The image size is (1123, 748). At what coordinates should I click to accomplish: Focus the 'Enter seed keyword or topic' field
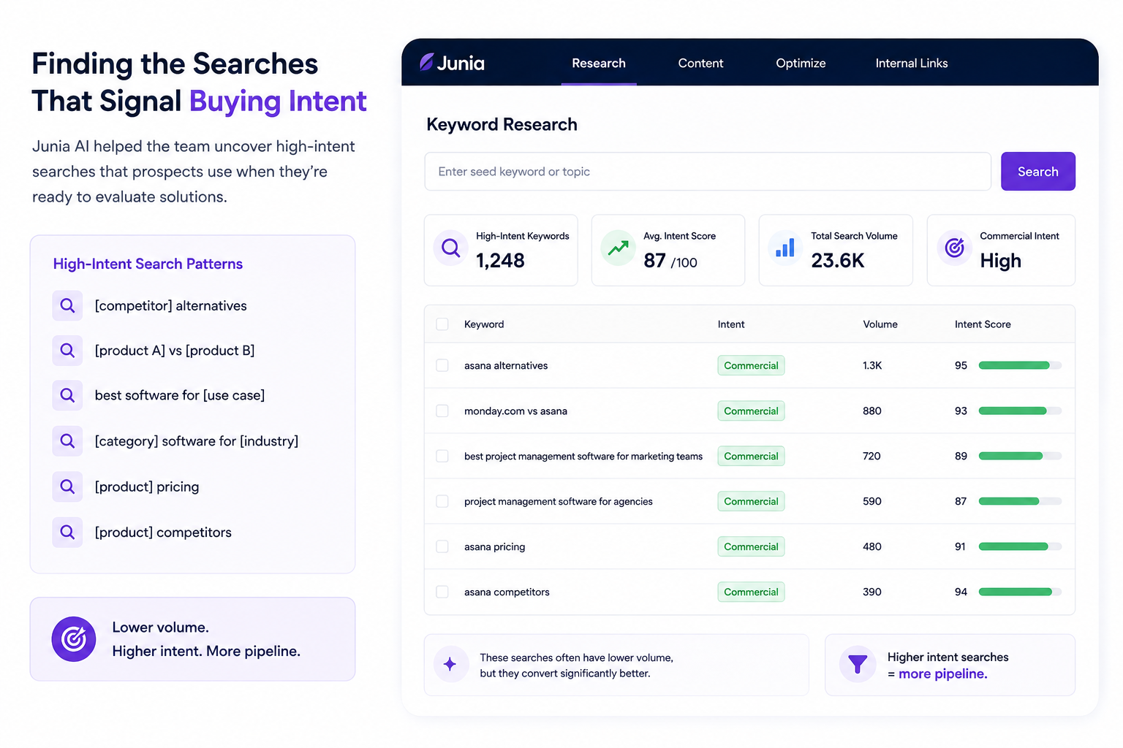(x=708, y=172)
